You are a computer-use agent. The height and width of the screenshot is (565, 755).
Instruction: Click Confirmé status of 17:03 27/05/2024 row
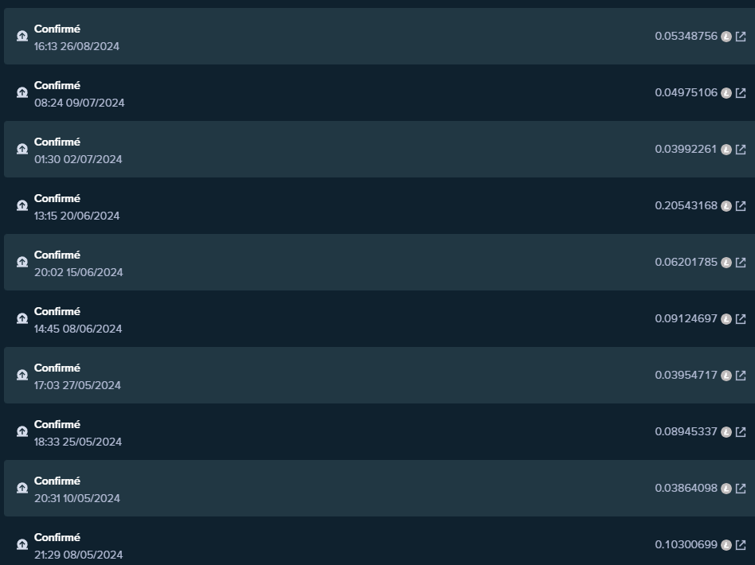(57, 368)
